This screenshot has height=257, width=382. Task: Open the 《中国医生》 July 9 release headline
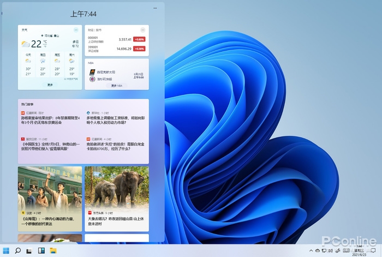click(x=50, y=146)
